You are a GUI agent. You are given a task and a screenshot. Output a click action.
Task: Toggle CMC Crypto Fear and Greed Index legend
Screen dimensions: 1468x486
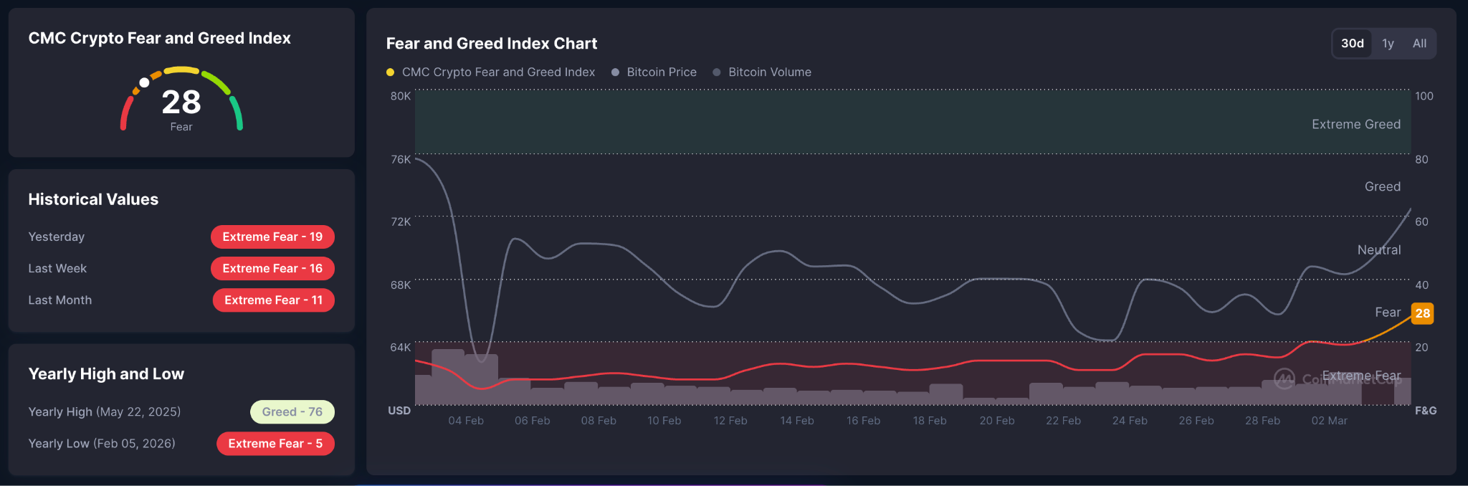(491, 72)
